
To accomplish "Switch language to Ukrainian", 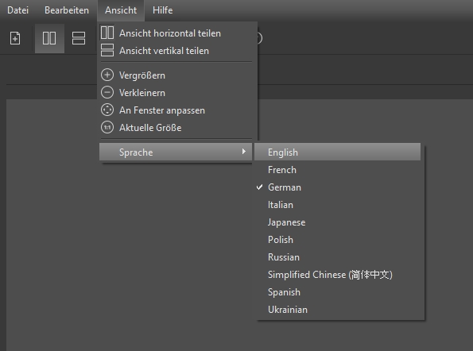I will pyautogui.click(x=337, y=310).
